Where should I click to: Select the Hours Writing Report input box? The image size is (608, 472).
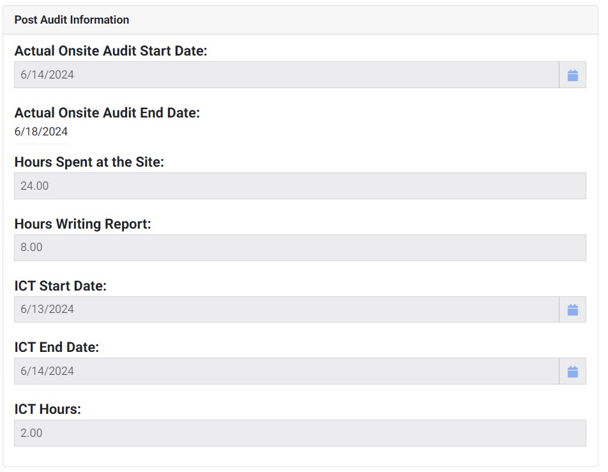(300, 248)
